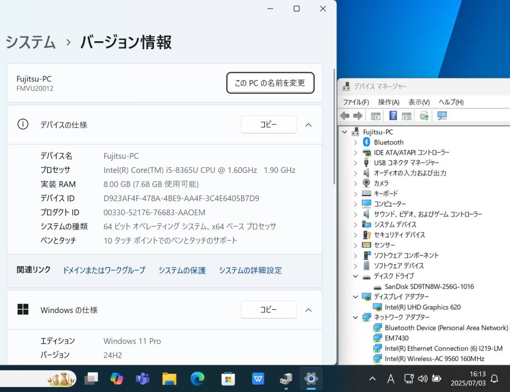
Task: Open the システムの保護 link
Action: pos(182,270)
